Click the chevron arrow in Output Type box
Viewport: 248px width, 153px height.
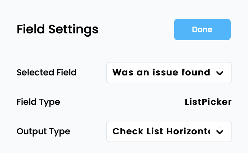pyautogui.click(x=220, y=132)
